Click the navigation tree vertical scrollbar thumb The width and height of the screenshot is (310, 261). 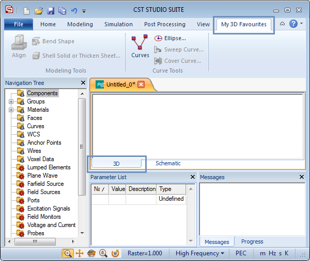tap(82, 147)
